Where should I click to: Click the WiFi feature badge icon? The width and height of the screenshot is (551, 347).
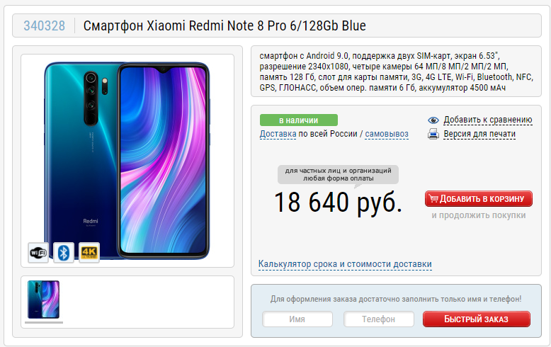pos(38,253)
